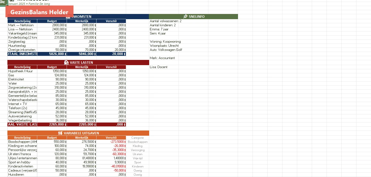Click the Werkelijk header under VASTE LASTEN
This screenshot has width=371, height=177.
point(81,67)
